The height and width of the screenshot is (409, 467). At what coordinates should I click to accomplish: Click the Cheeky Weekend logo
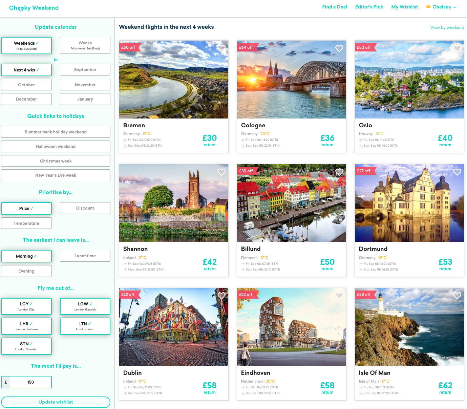pos(34,8)
